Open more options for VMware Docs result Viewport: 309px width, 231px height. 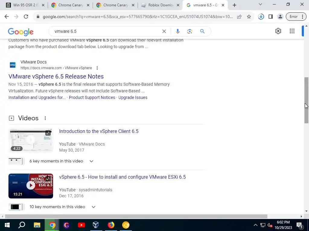(97, 68)
